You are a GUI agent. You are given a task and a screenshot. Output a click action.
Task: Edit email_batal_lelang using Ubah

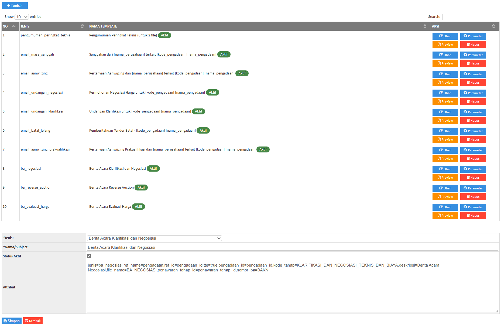pyautogui.click(x=445, y=131)
